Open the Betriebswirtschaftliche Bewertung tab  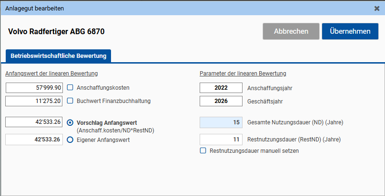[x=59, y=56]
